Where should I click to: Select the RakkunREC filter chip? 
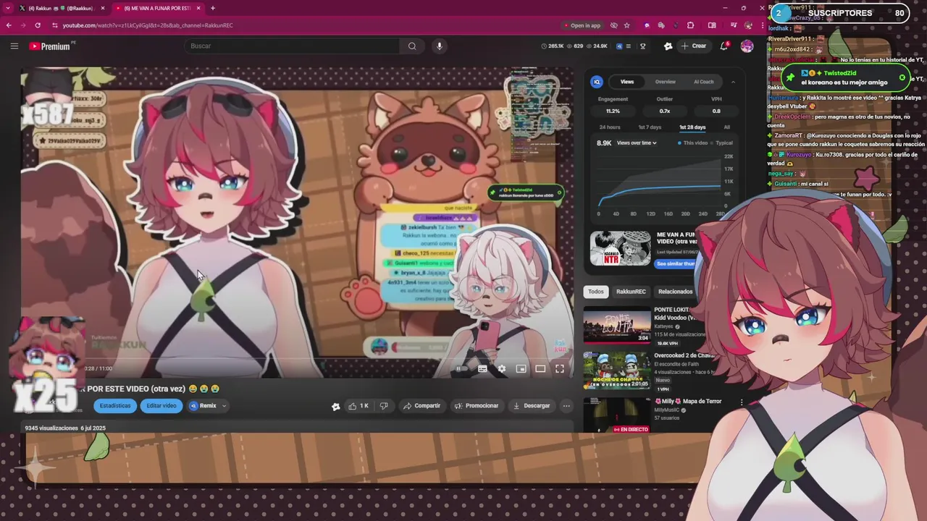coord(631,292)
